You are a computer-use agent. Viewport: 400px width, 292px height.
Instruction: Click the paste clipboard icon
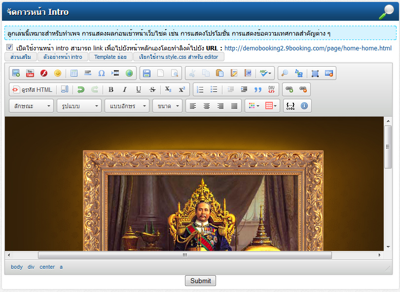click(219, 73)
